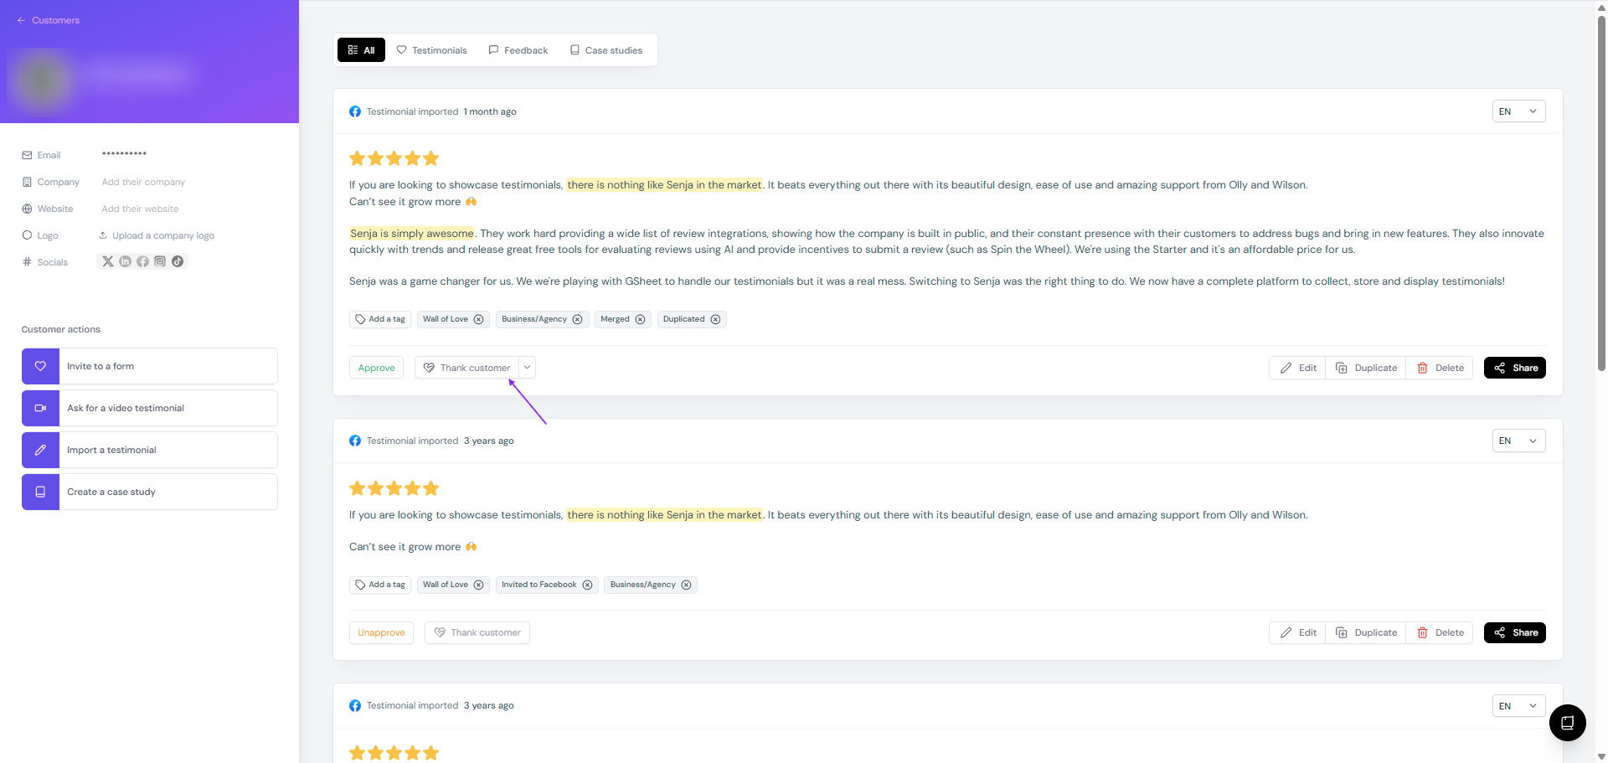Click the purple heart icon for Invite to a form

point(40,366)
